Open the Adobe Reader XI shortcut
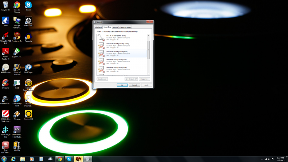The image size is (288, 162). (x=6, y=51)
